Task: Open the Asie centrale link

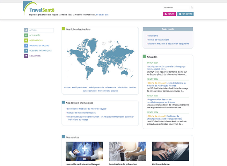Action: pyautogui.click(x=111, y=87)
